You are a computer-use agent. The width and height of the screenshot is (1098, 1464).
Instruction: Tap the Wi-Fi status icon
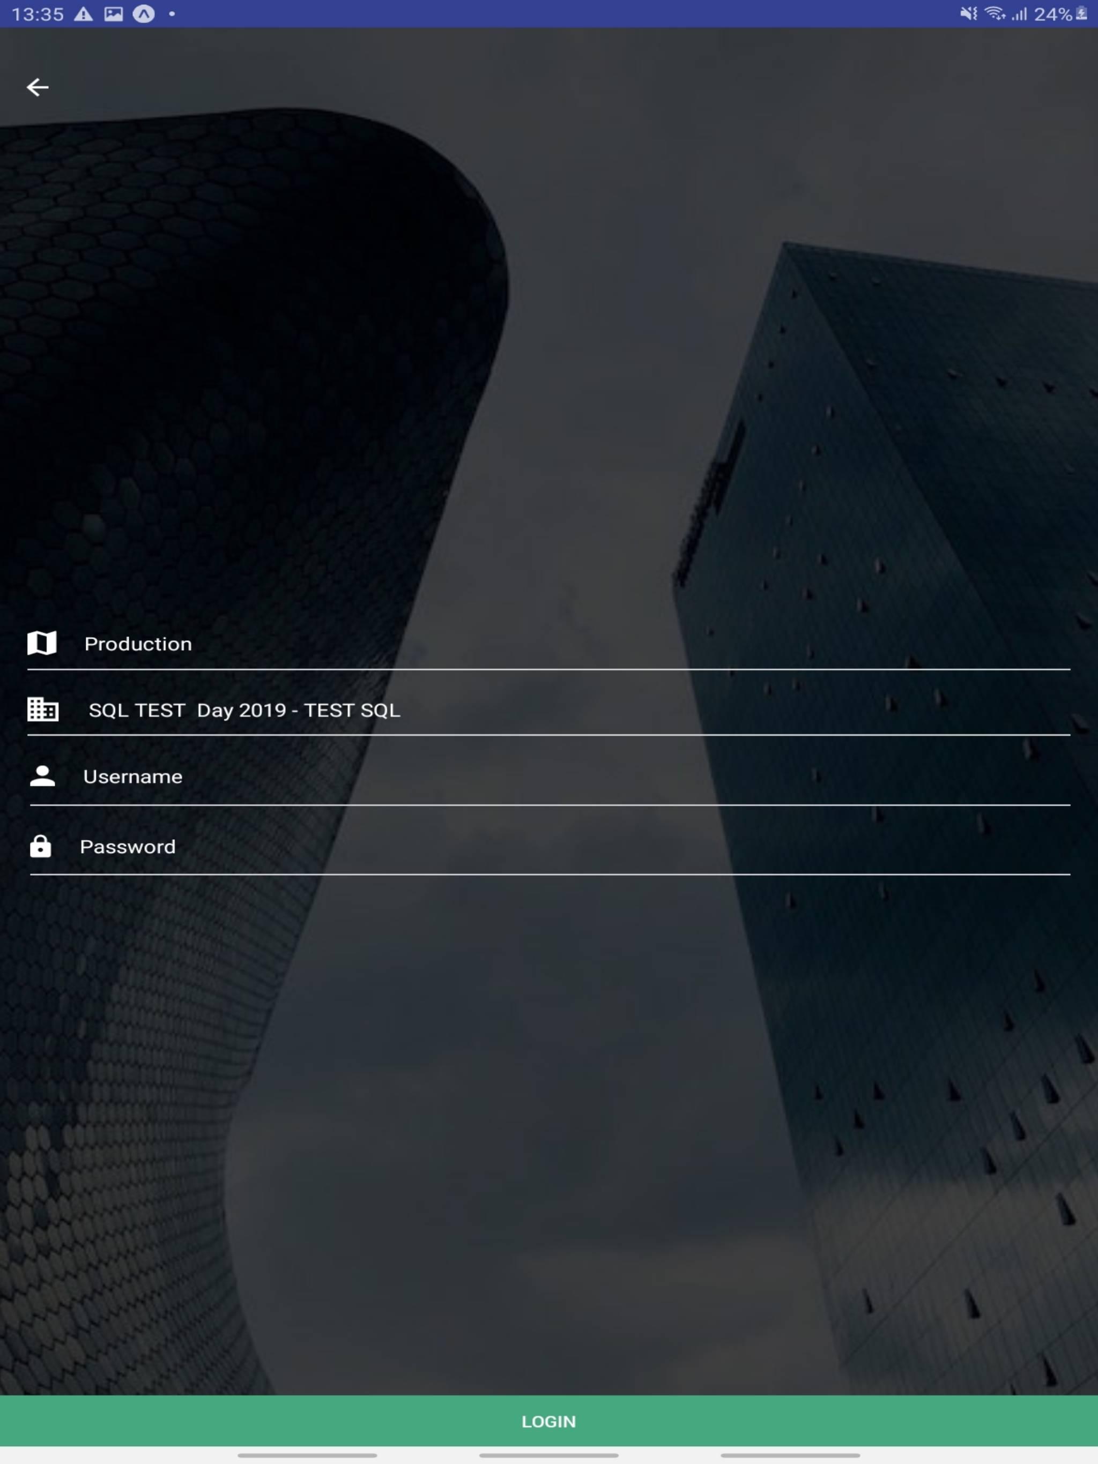click(995, 14)
